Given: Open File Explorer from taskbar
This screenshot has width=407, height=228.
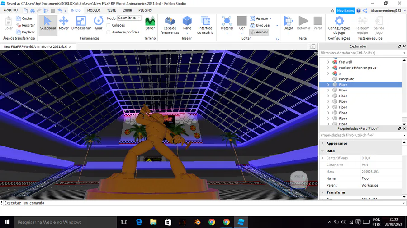Looking at the screenshot, I should tap(153, 222).
